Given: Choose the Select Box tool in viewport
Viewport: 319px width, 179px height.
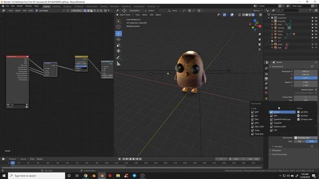Looking at the screenshot, I should (119, 21).
